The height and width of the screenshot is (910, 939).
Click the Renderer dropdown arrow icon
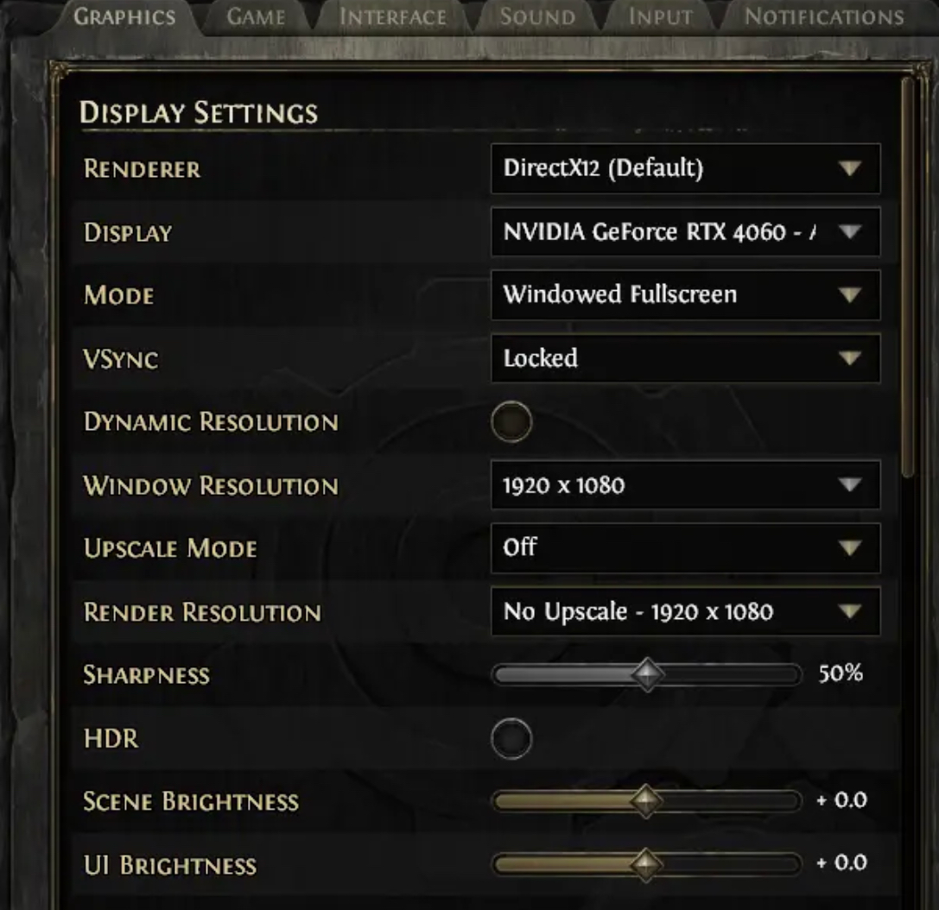(x=850, y=168)
